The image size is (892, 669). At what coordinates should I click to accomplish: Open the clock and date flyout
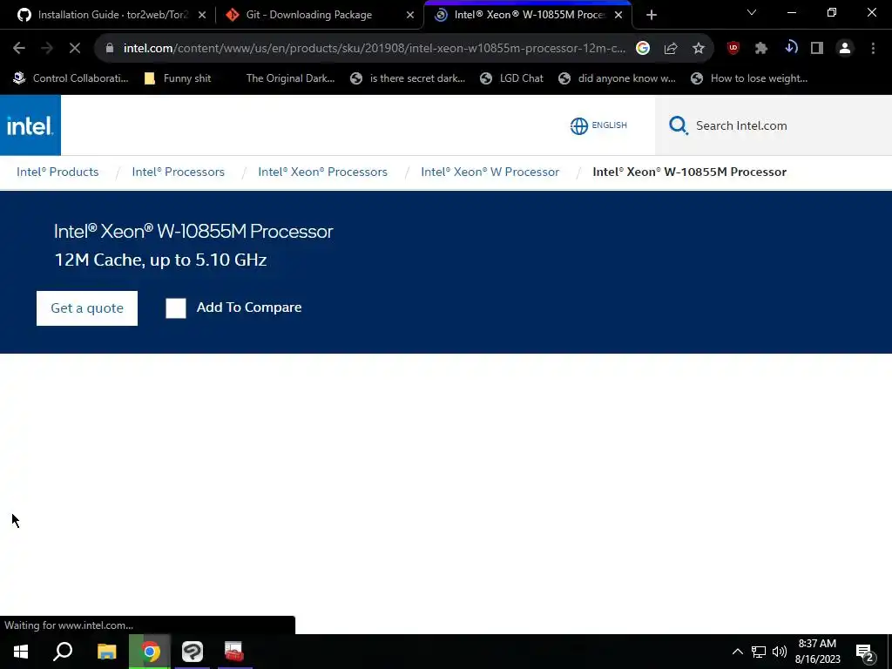817,652
